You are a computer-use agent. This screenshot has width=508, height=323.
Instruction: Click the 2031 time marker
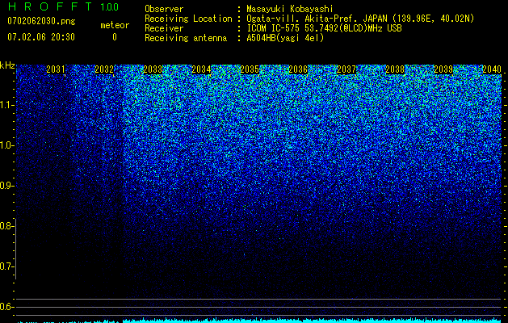pos(56,69)
